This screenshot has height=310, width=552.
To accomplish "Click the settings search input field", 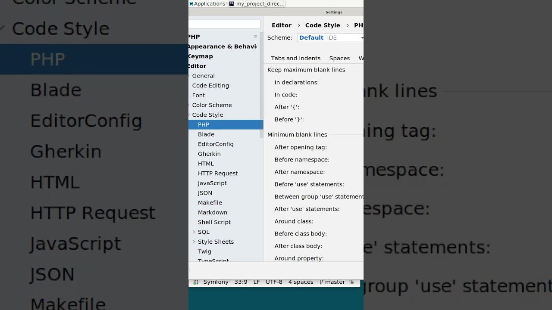I will [x=225, y=25].
